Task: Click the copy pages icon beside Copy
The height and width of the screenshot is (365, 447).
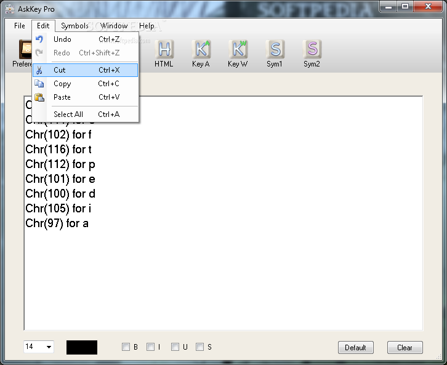Action: (39, 84)
